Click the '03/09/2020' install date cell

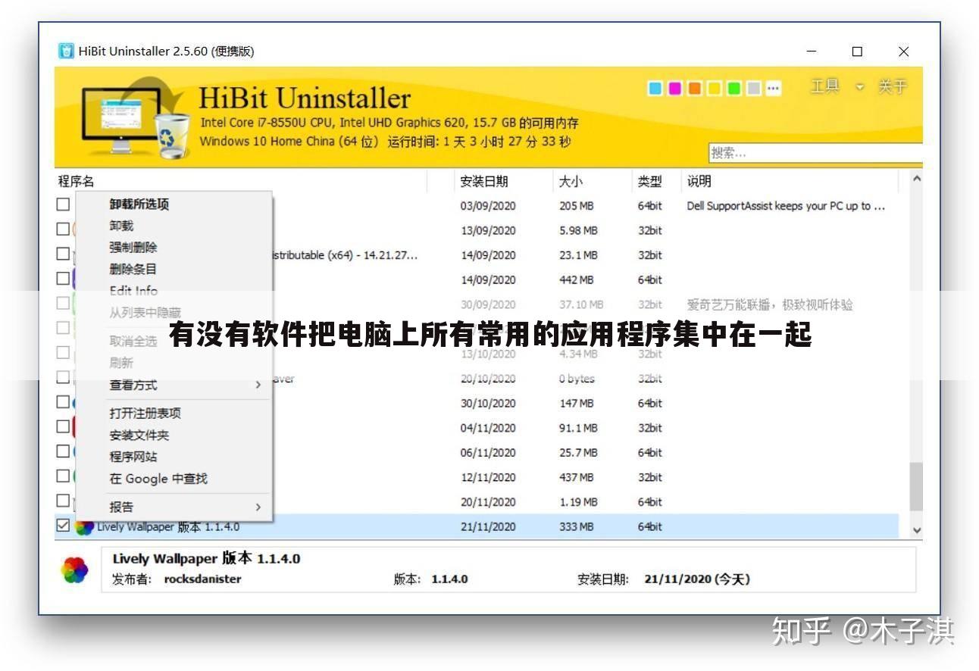point(488,206)
